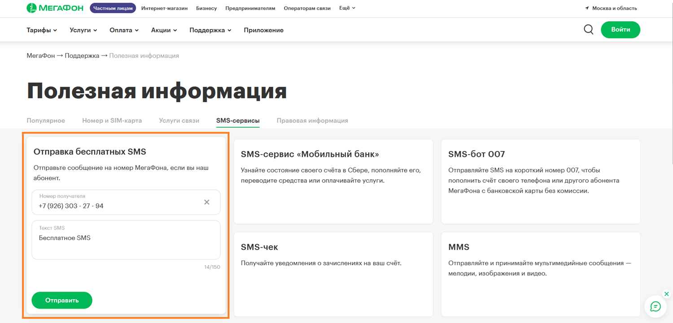Click Отправка бесплатных SMS heading

(x=90, y=151)
